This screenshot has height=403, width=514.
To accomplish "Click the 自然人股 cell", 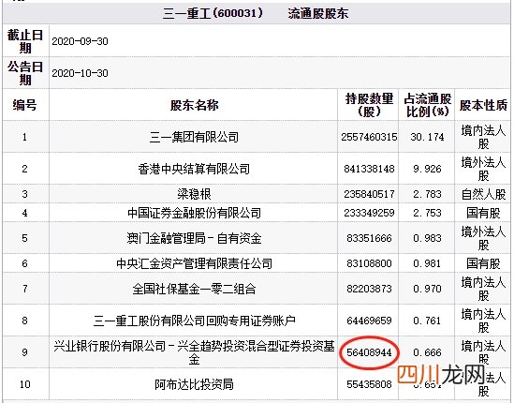I will pyautogui.click(x=483, y=194).
